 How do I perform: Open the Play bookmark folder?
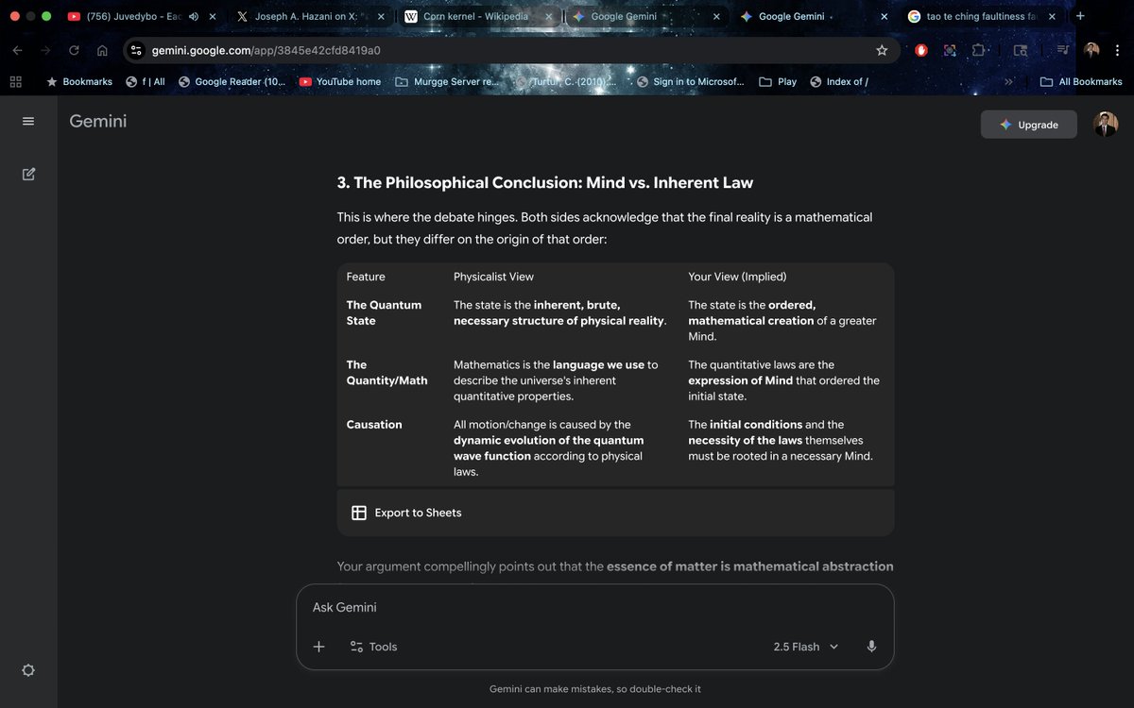coord(778,82)
